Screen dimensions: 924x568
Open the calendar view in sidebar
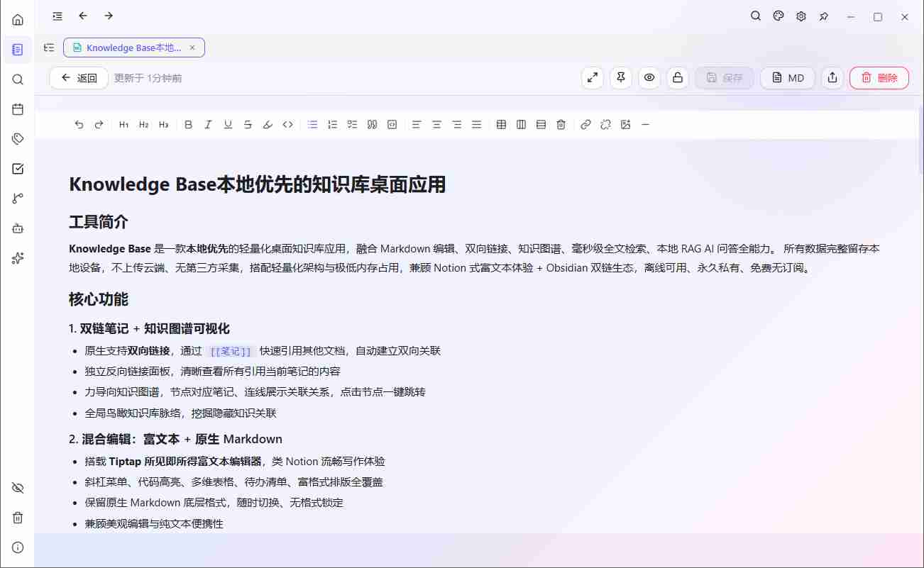(x=18, y=109)
